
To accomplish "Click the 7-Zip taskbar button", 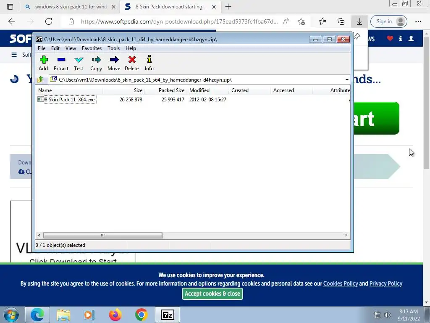I will 168,315.
